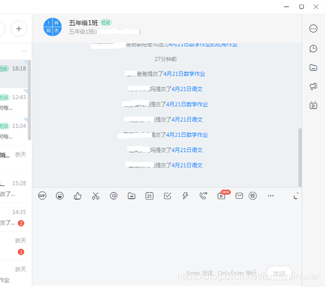This screenshot has width=325, height=287.
Task: Open the mail envelope icon
Action: [239, 196]
